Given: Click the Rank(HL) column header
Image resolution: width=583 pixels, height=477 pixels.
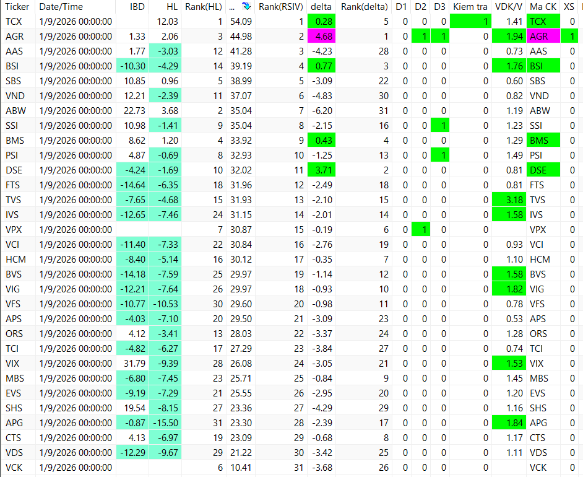Looking at the screenshot, I should [x=204, y=7].
